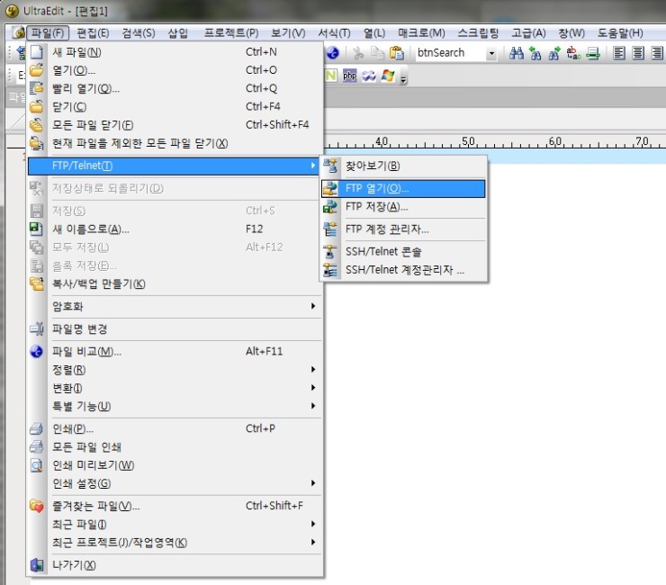Click the Align Left toolbar icon
Screen dimensions: 666x585
(x=619, y=53)
